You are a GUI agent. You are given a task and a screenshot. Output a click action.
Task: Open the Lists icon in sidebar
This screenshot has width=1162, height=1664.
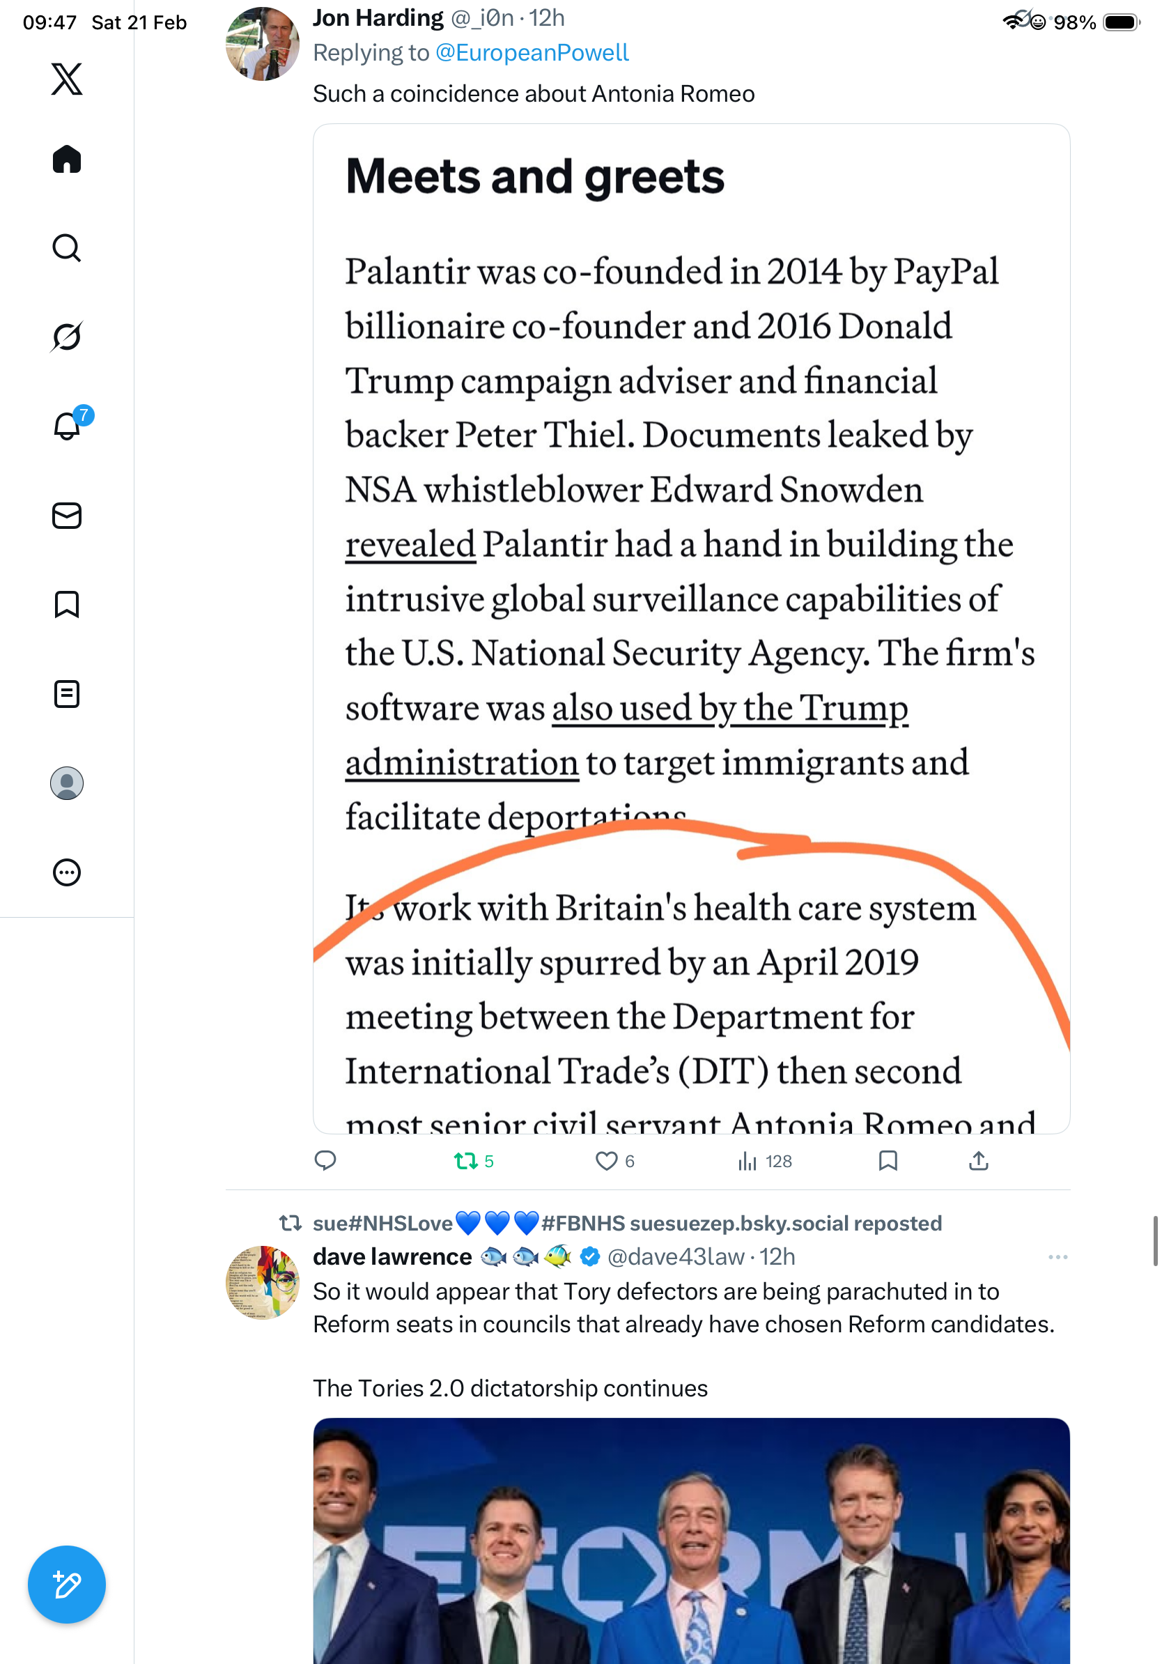67,694
